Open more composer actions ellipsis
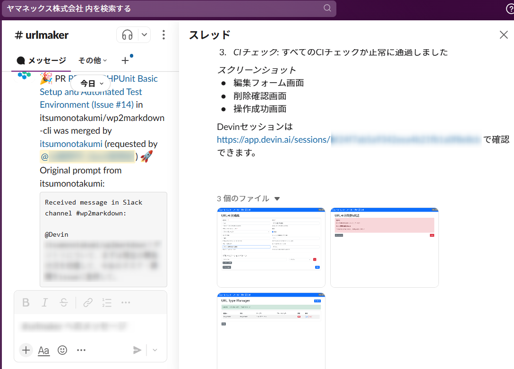The width and height of the screenshot is (514, 369). point(81,350)
